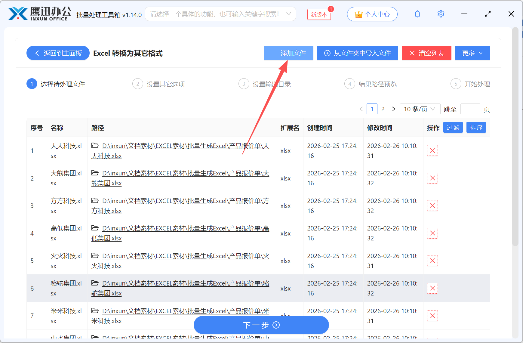Open the 10条/页 page size dropdown
This screenshot has height=343, width=523.
[x=420, y=109]
